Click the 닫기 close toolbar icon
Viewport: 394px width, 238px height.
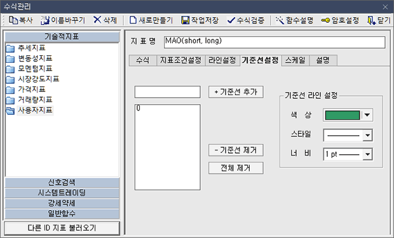pyautogui.click(x=372, y=20)
